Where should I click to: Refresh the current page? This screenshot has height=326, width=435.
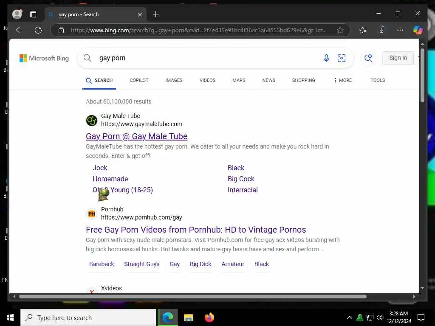click(38, 30)
